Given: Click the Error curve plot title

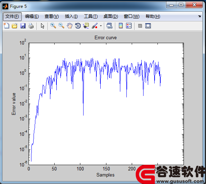Looking at the screenshot, I should [x=105, y=38].
